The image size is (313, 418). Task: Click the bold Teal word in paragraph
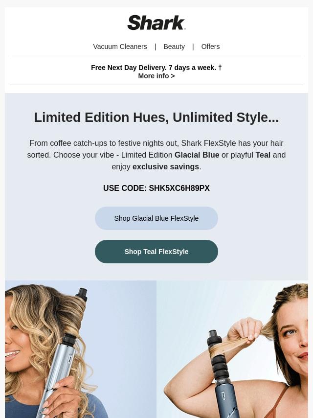263,155
